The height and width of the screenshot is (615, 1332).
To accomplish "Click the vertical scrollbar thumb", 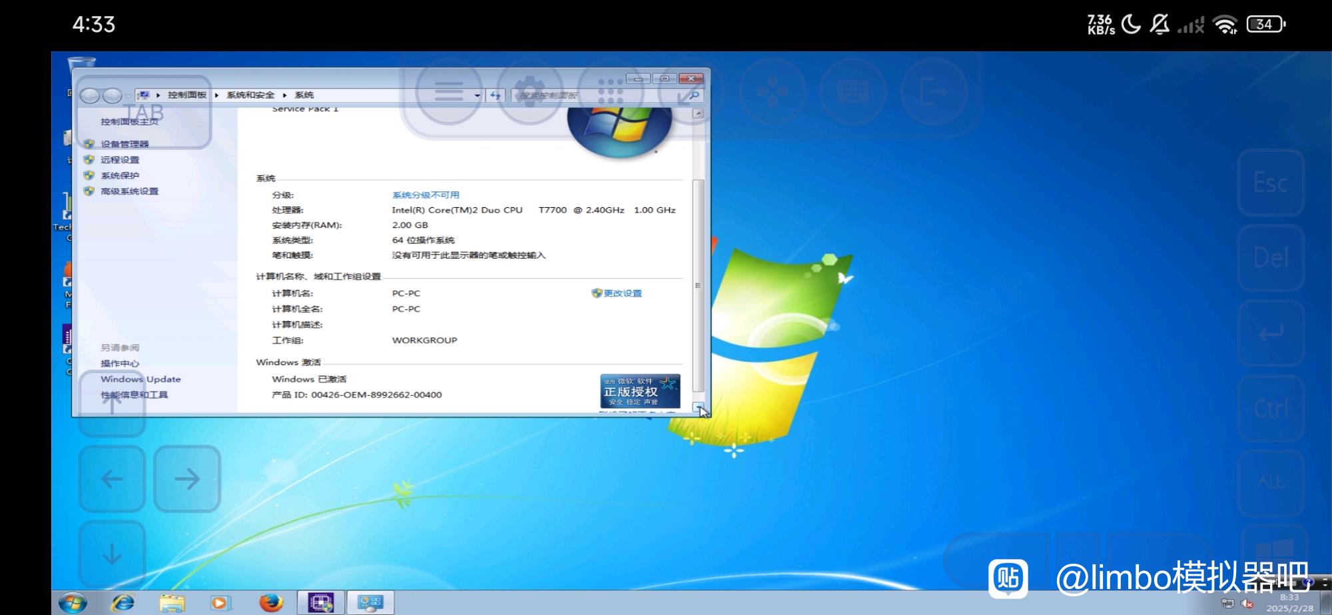I will (698, 285).
